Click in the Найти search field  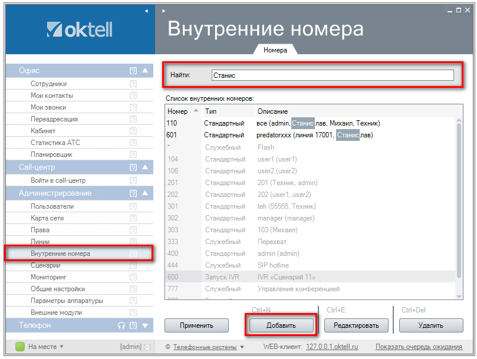tap(331, 75)
